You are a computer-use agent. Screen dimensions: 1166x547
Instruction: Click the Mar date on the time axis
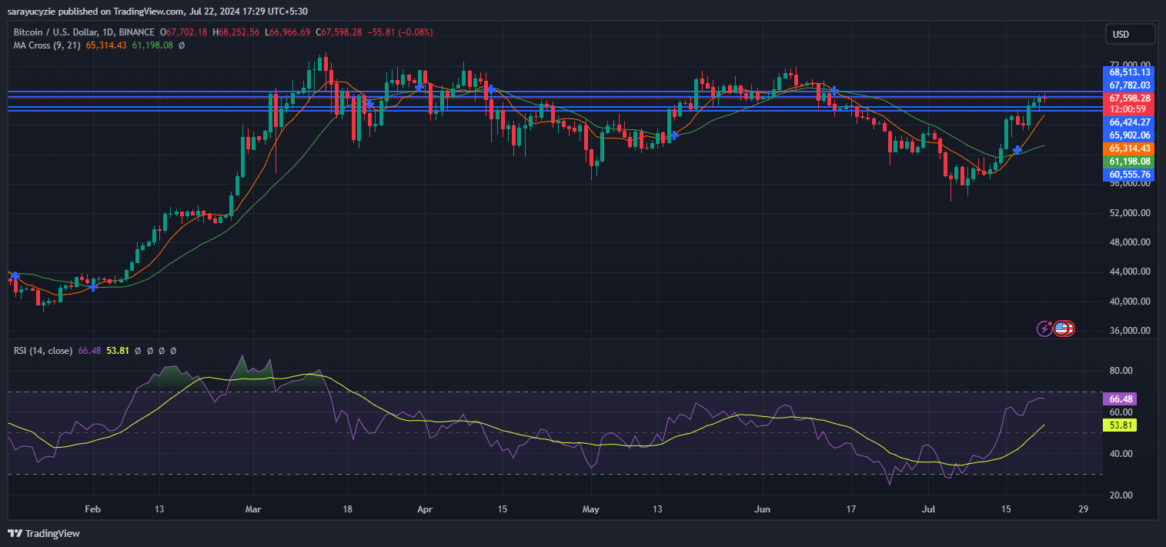point(253,509)
